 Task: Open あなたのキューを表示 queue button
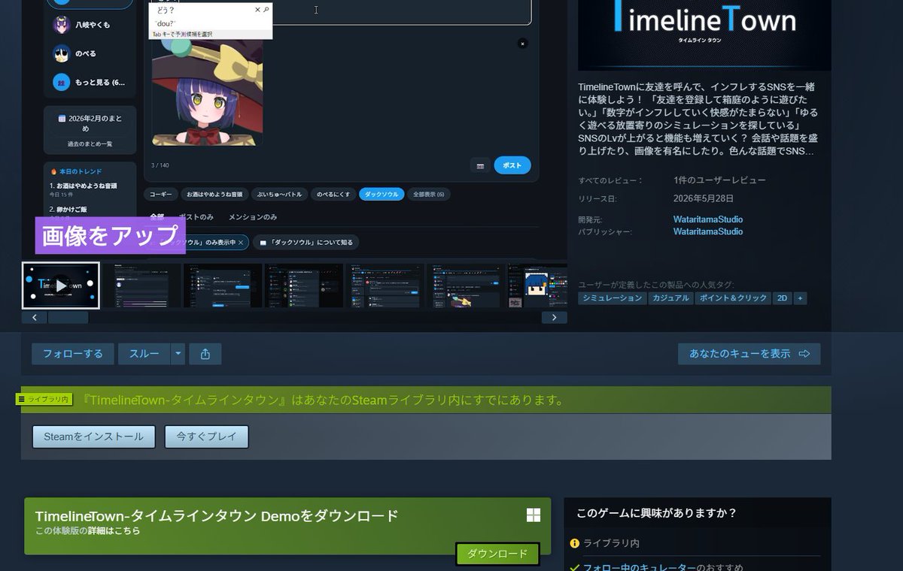(749, 354)
